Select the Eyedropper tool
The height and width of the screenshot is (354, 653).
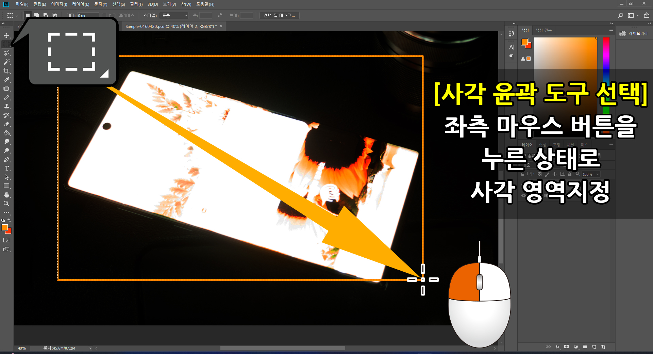(x=6, y=80)
